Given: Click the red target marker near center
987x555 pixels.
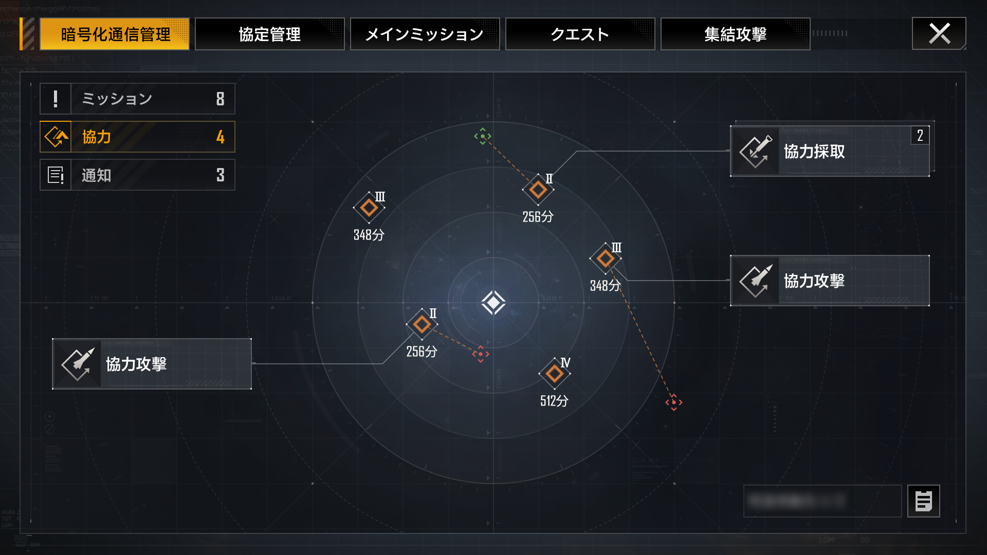Looking at the screenshot, I should tap(481, 354).
